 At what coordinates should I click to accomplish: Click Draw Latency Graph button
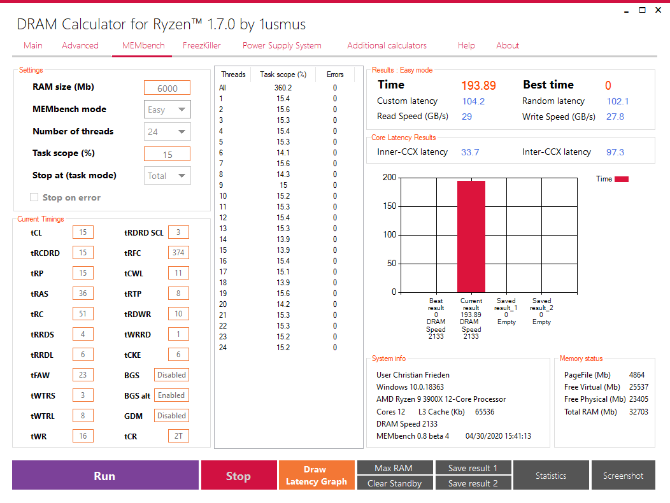tap(317, 475)
